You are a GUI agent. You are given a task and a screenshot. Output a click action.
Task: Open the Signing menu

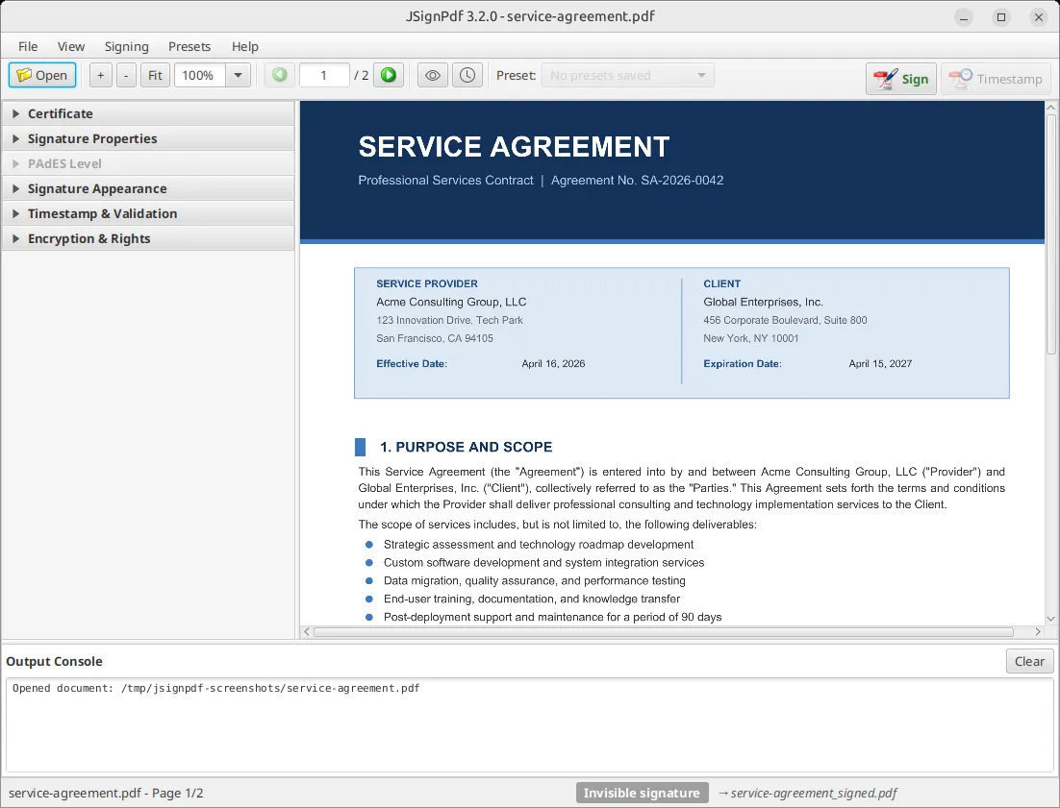(x=126, y=46)
